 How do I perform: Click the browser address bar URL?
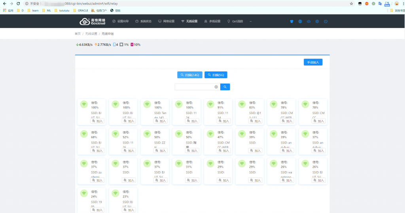click(91, 4)
